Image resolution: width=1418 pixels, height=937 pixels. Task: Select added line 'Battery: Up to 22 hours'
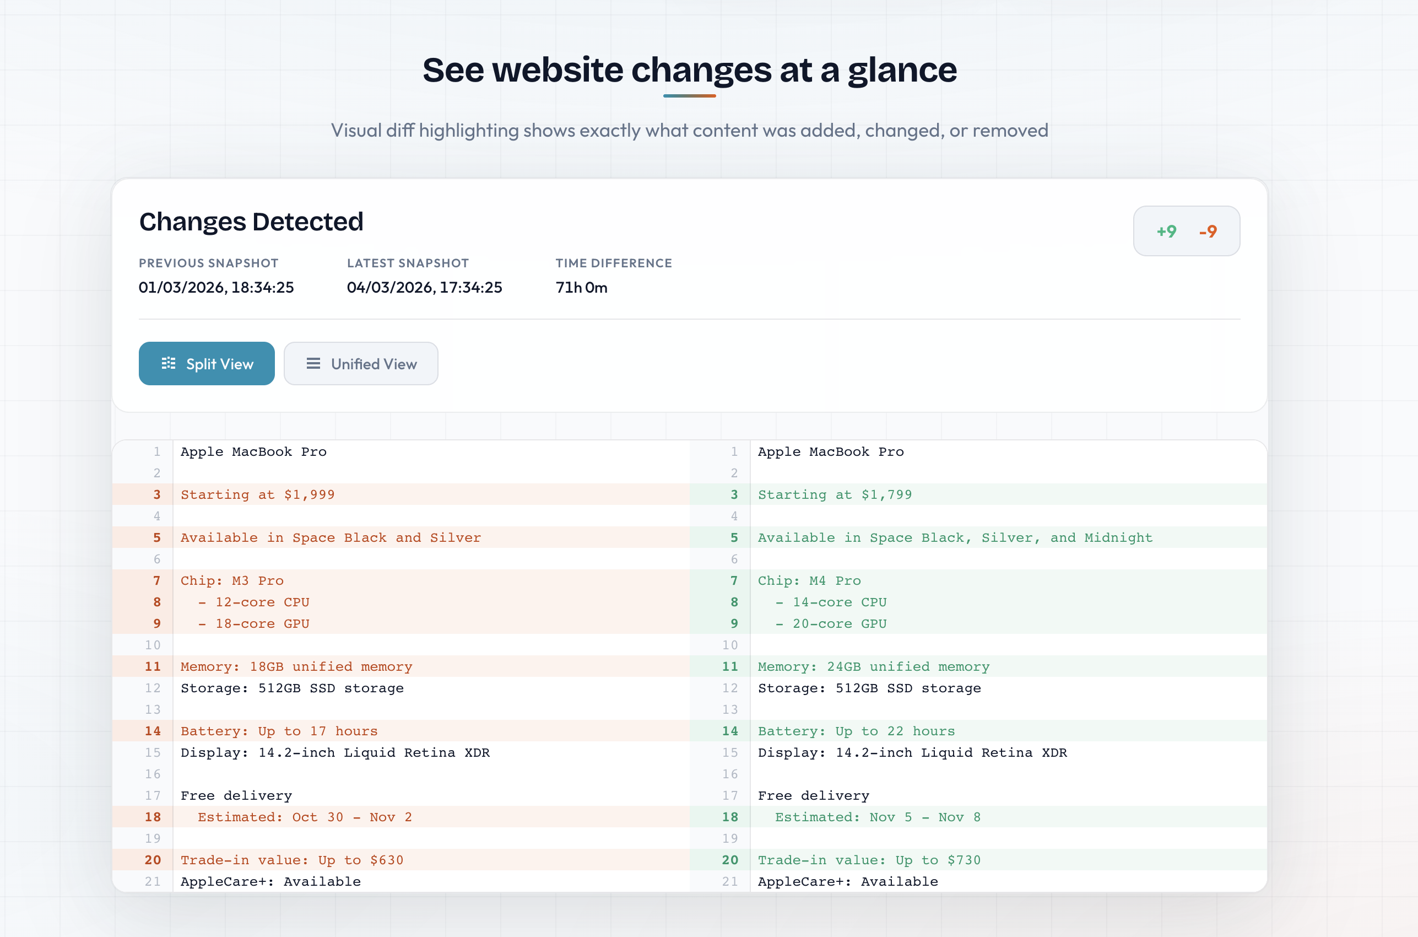click(978, 731)
